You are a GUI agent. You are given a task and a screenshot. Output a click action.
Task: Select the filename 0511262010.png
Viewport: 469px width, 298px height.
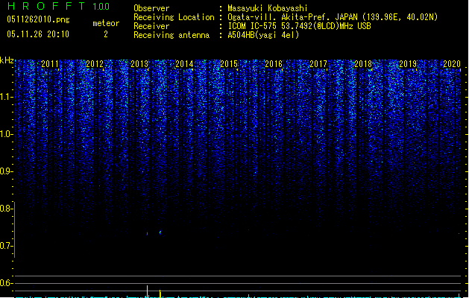point(38,19)
